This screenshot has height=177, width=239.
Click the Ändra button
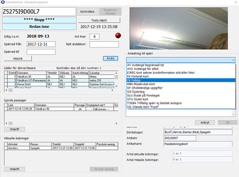(111, 58)
